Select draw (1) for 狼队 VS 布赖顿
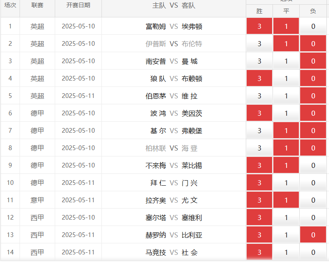The width and height of the screenshot is (329, 265). 286,78
